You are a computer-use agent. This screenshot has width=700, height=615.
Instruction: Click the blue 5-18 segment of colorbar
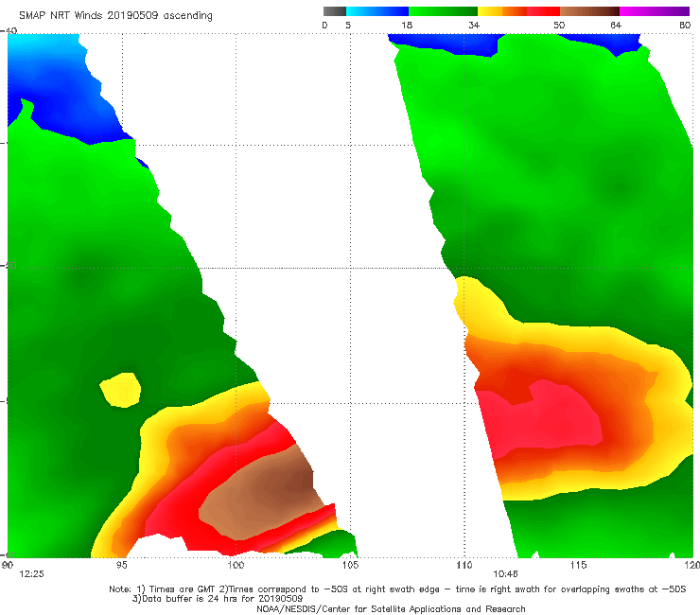point(377,11)
